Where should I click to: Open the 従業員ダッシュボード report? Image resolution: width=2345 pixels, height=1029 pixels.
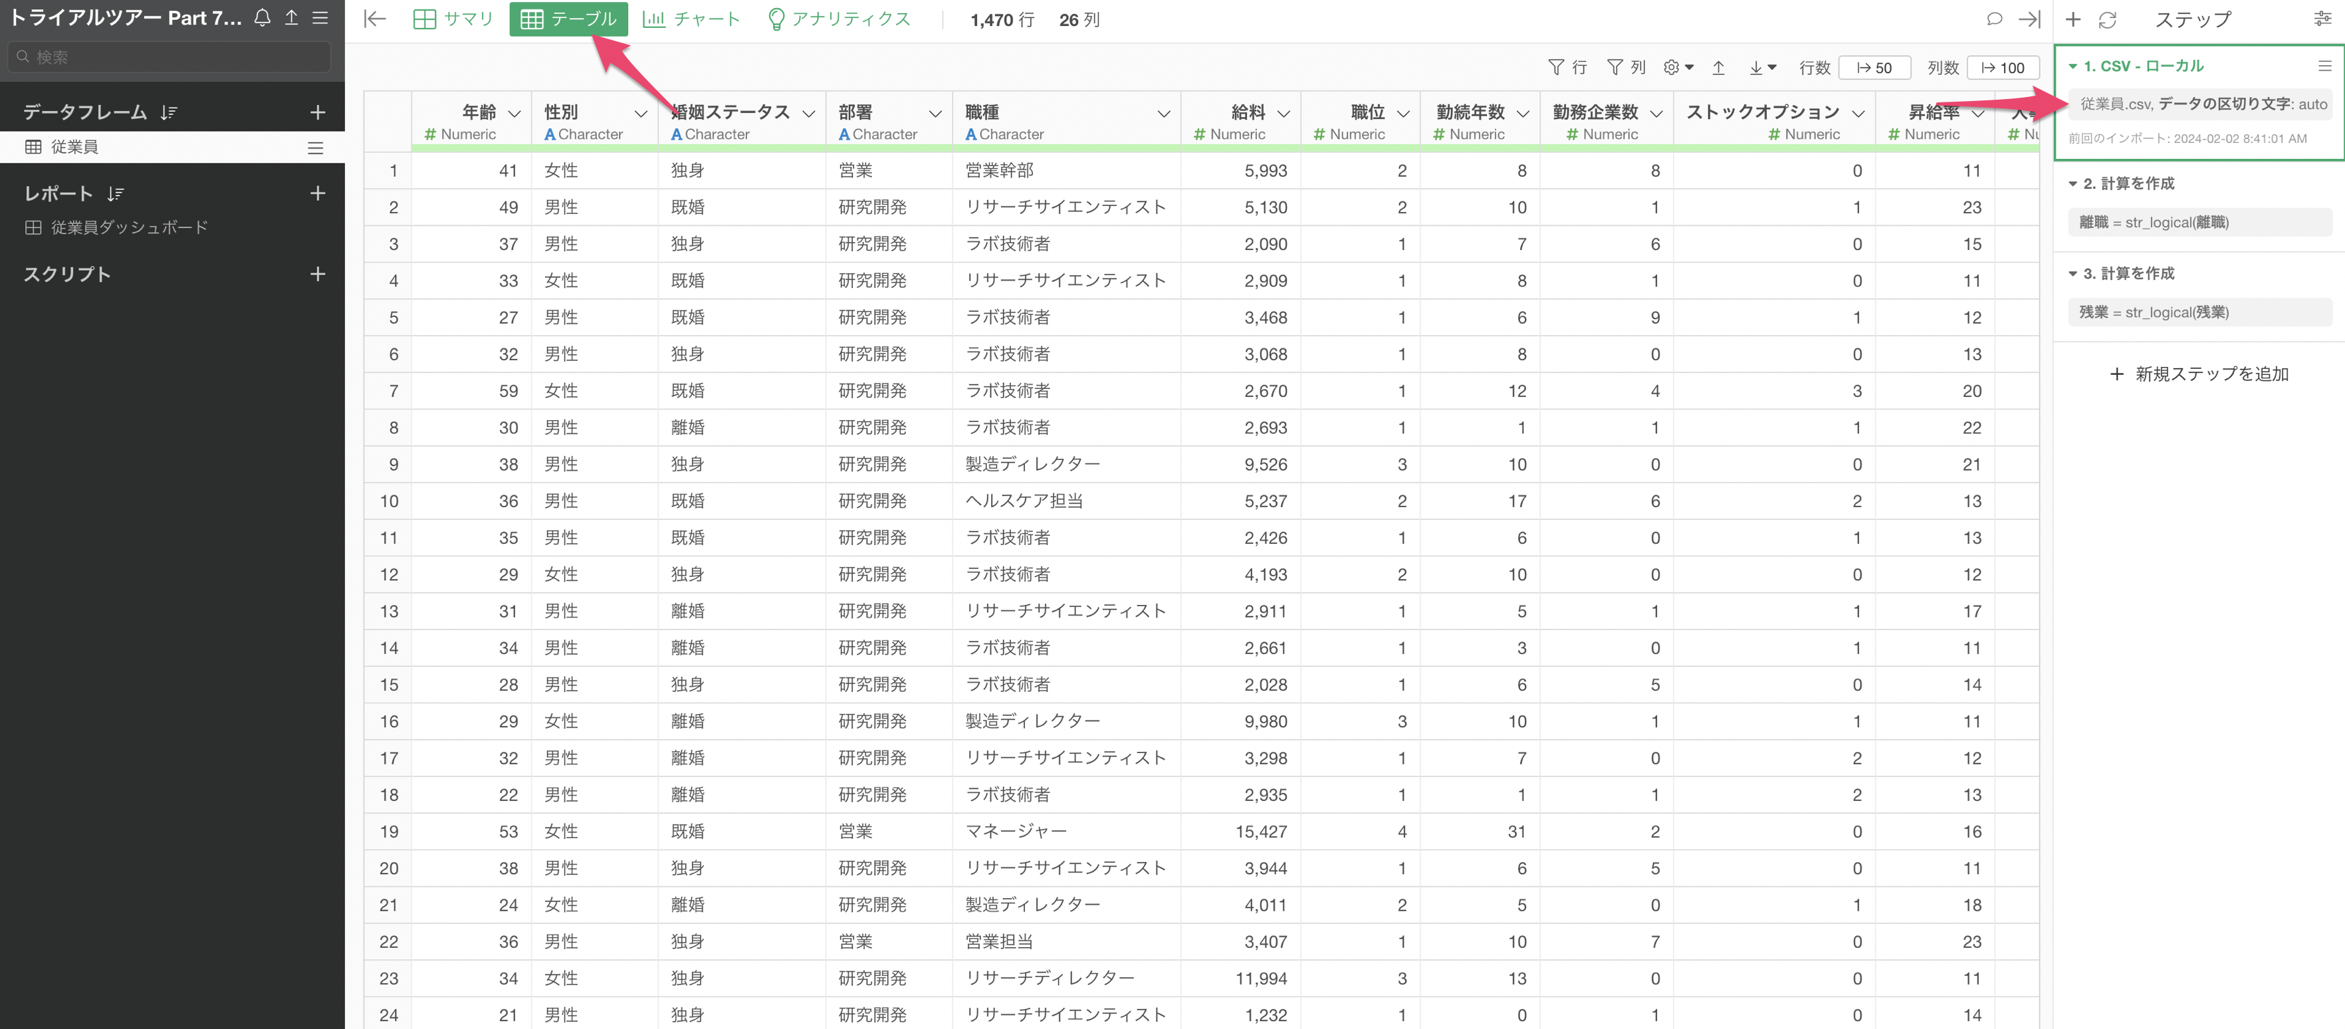pyautogui.click(x=128, y=227)
